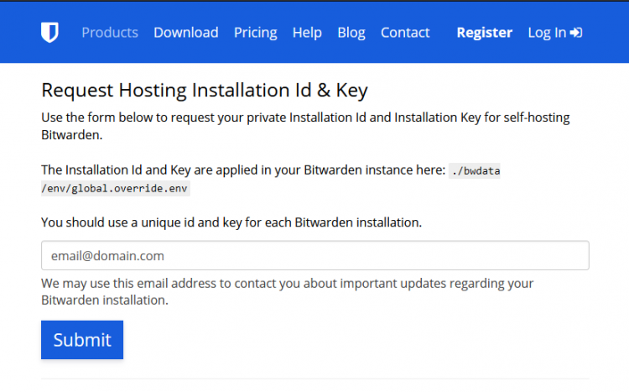Click the /env/global.override.env code text
Viewport: 629px width, 392px height.
(115, 188)
